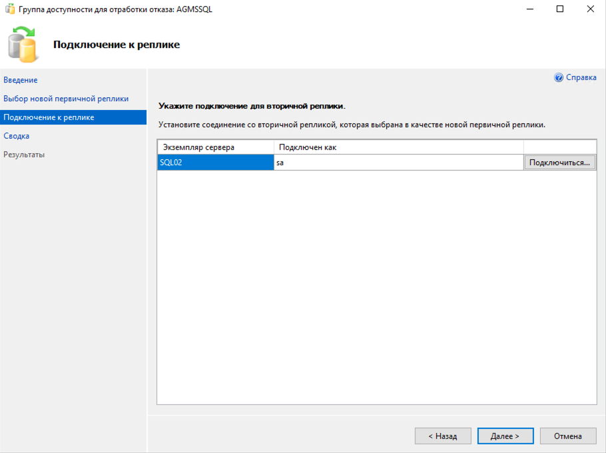
Task: Click the Экземпляр сервера column header
Action: pyautogui.click(x=216, y=147)
